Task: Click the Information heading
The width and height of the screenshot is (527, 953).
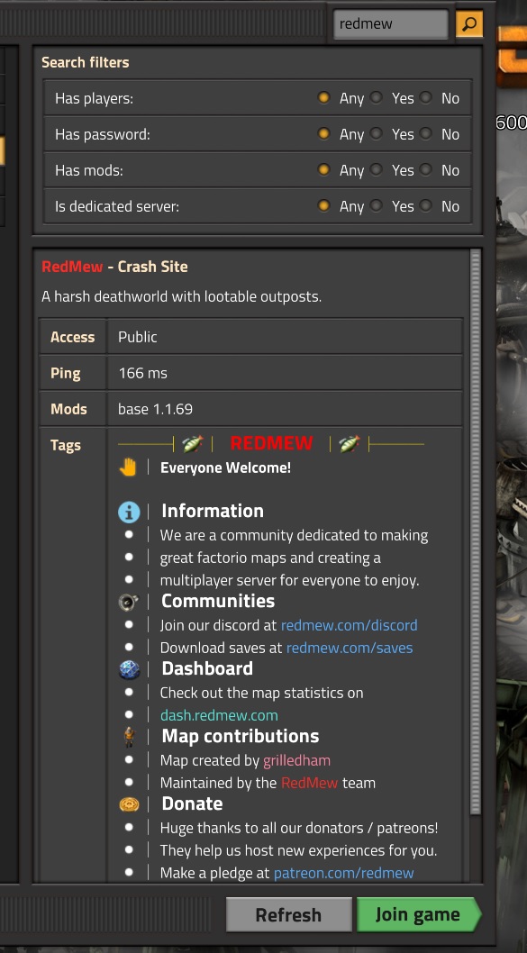Action: (213, 511)
